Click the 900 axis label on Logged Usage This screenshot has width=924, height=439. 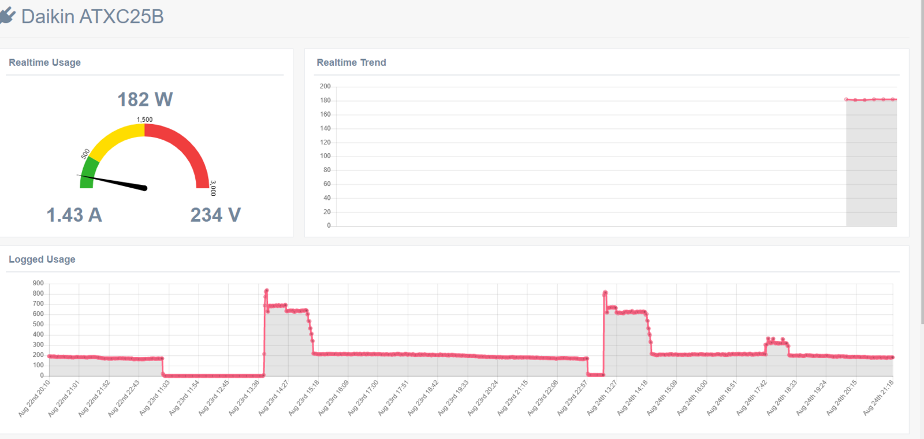click(x=38, y=283)
